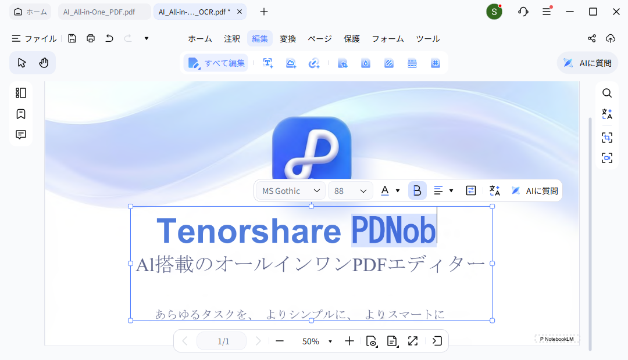Click the screenshot capture icon in right sidebar
This screenshot has height=360, width=628.
607,157
